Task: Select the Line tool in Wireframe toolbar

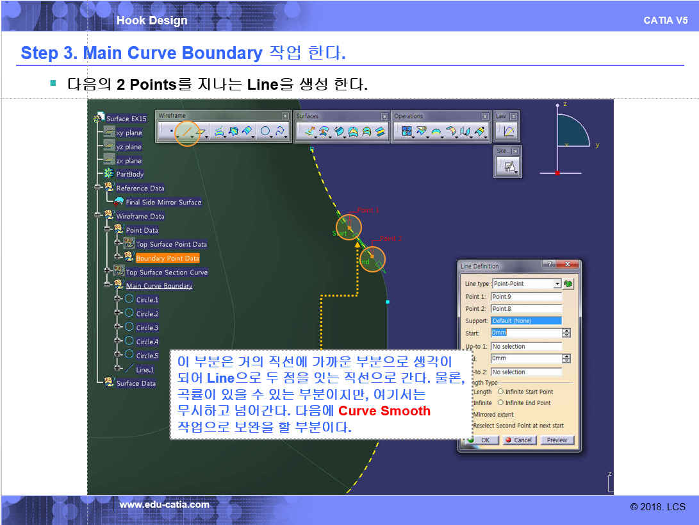Action: point(187,132)
